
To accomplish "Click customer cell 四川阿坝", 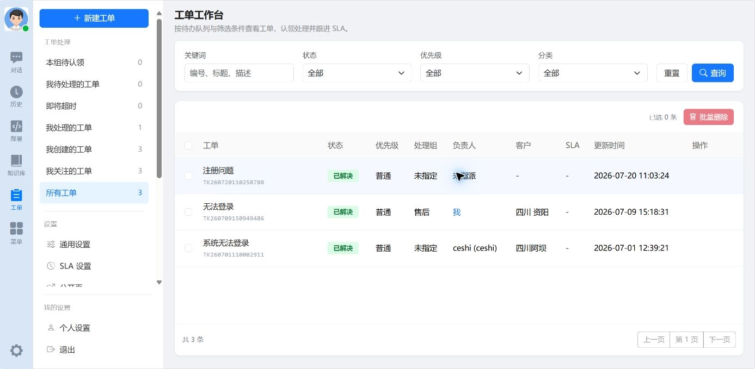I will pos(531,248).
